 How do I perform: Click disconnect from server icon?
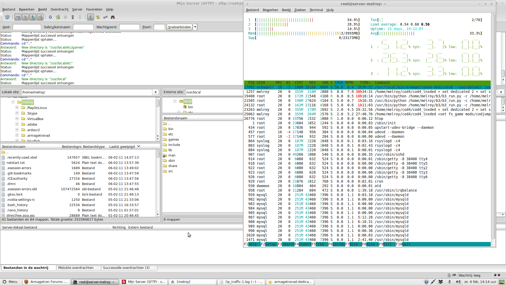point(73,17)
